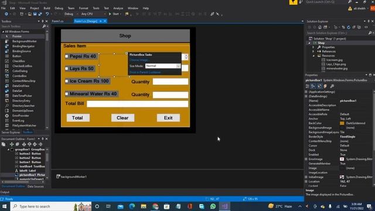Undo the last action in the toolbar
The image size is (375, 211).
pyautogui.click(x=47, y=14)
